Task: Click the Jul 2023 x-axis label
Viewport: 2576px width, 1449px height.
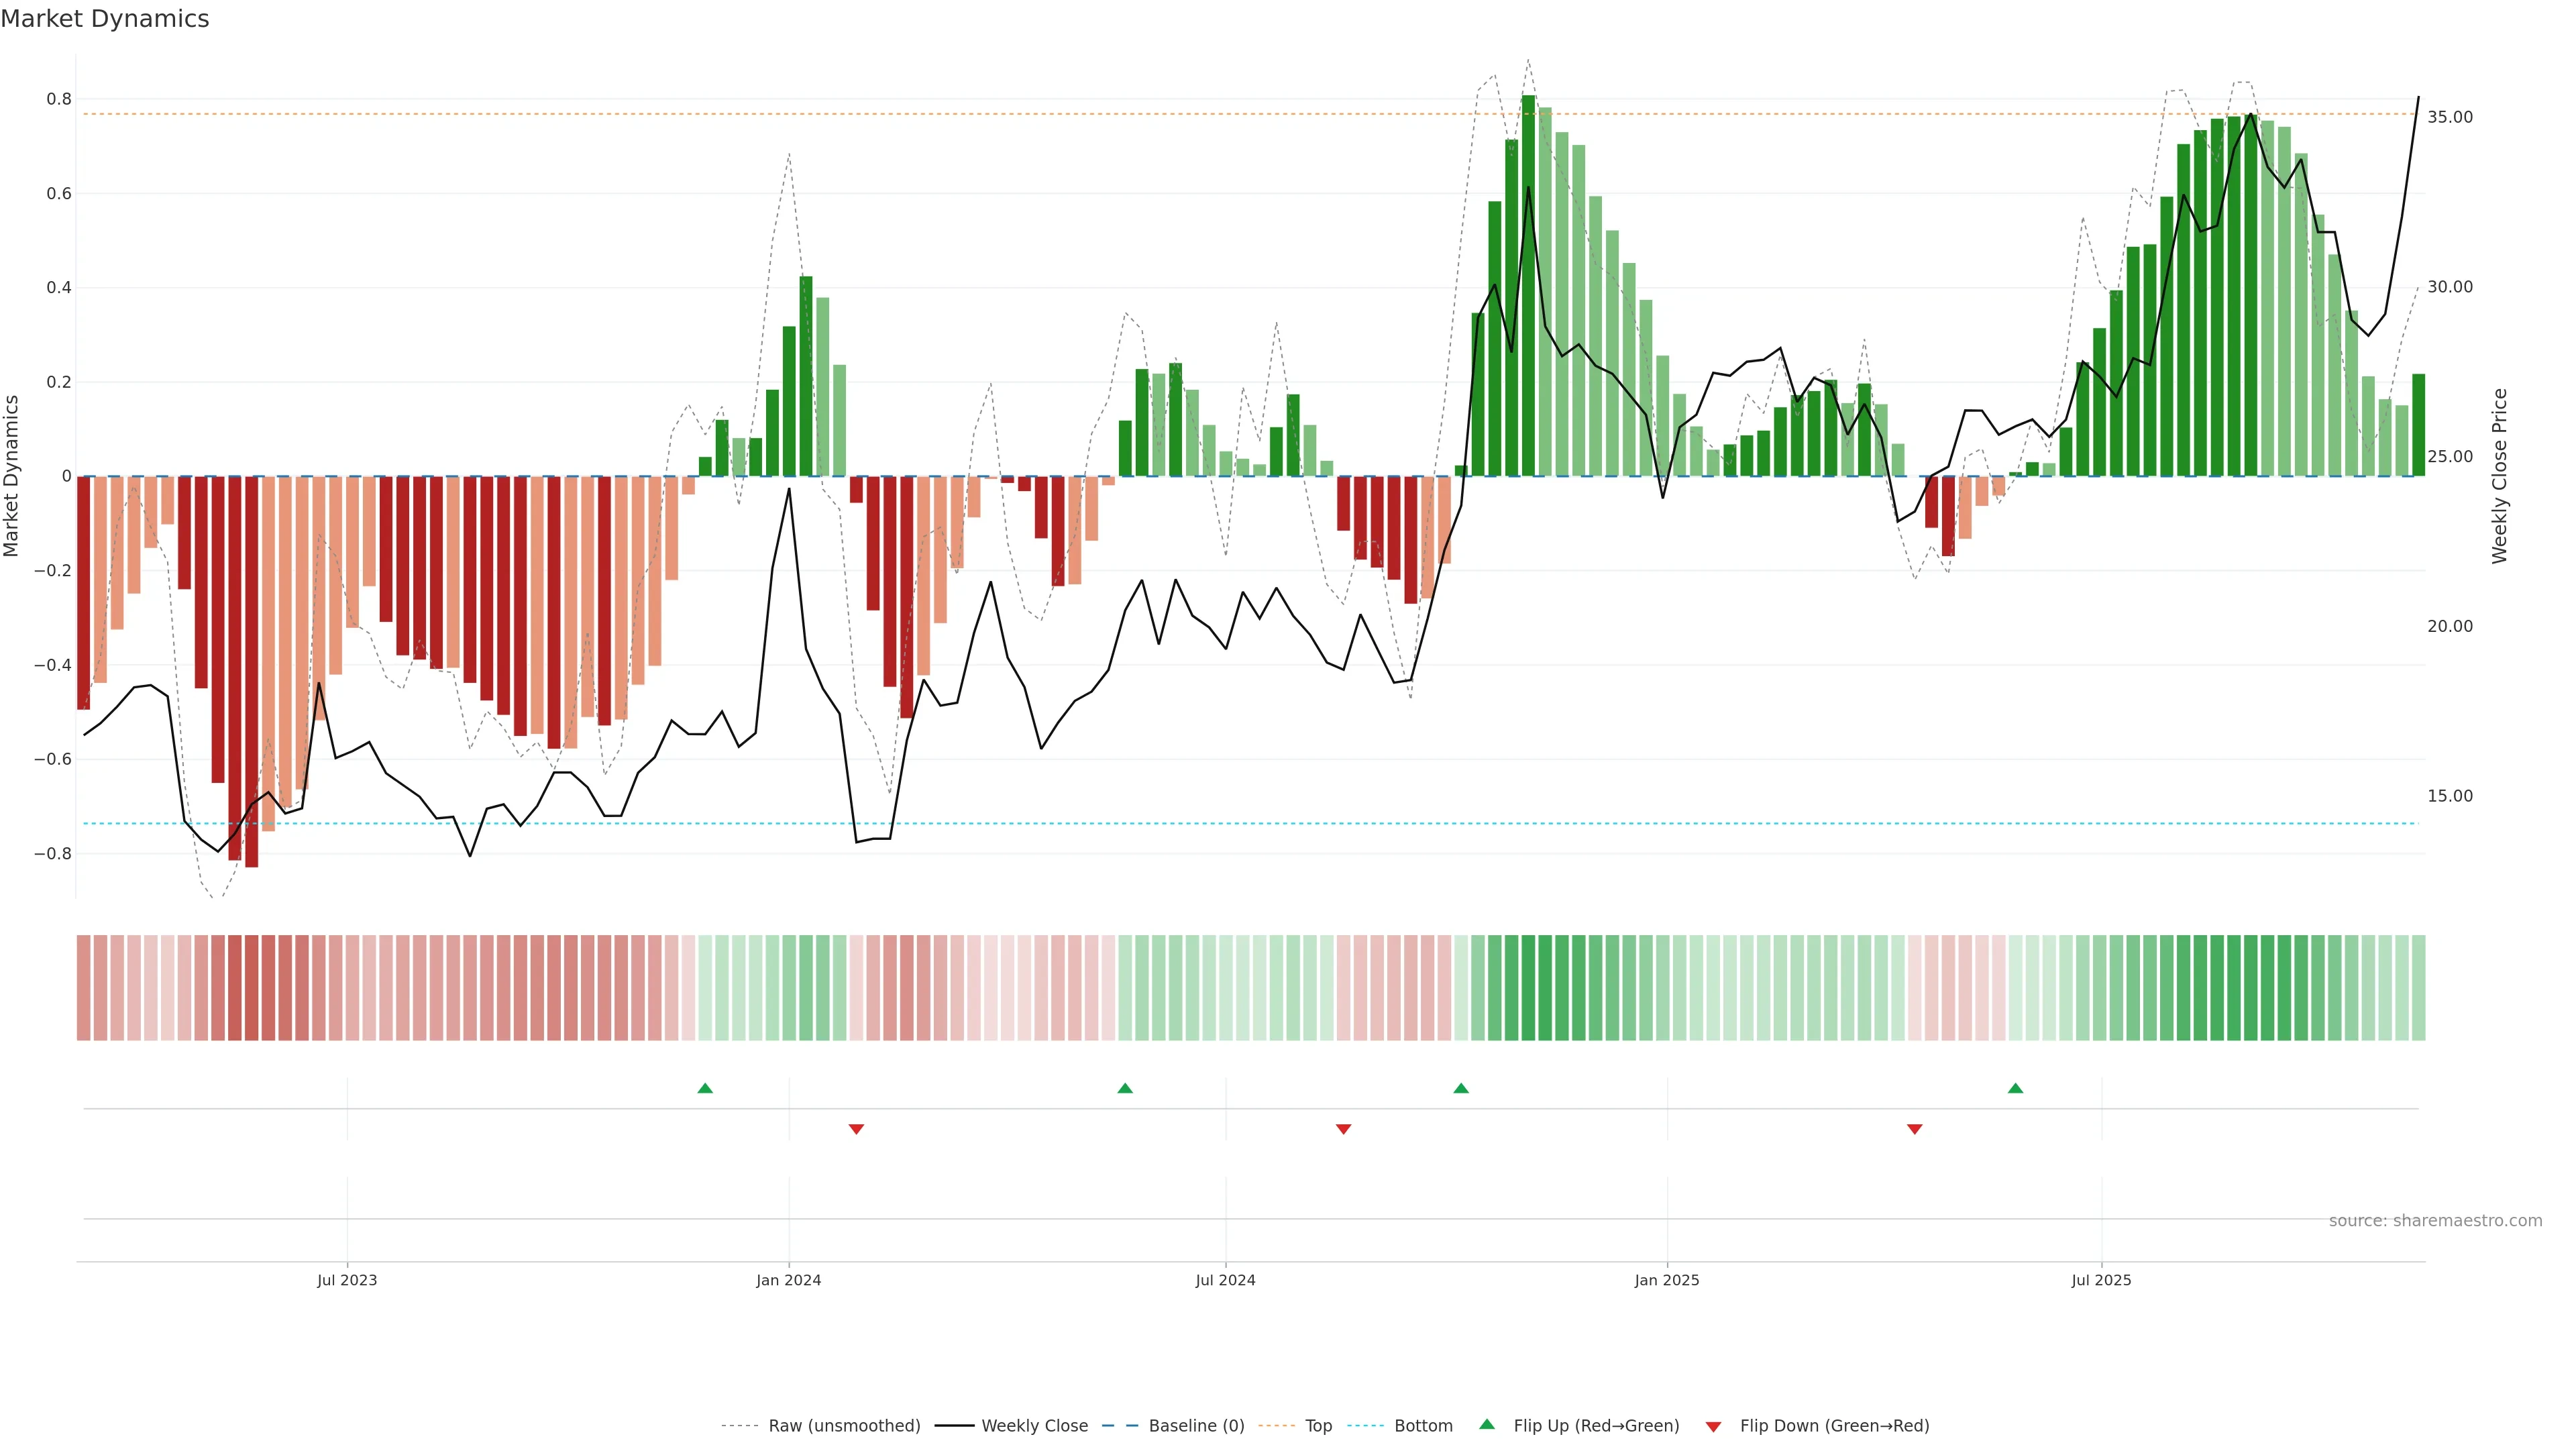Action: (347, 1280)
